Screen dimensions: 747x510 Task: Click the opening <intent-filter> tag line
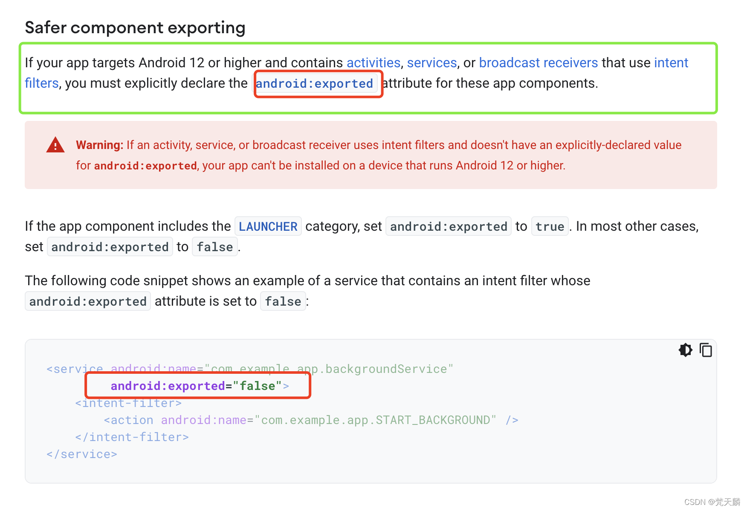[x=128, y=403]
